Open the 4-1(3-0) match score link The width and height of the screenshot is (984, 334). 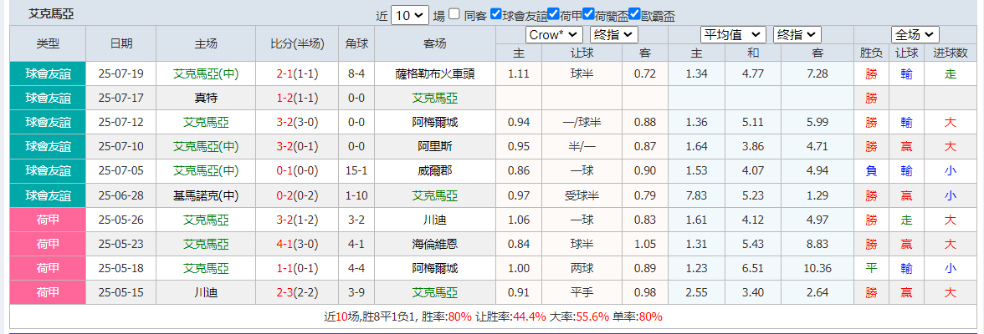pyautogui.click(x=297, y=245)
